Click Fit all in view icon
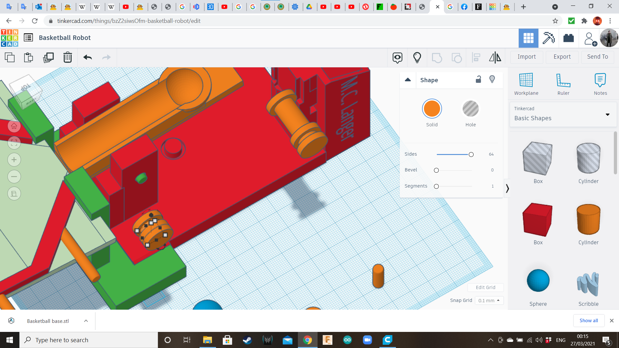This screenshot has height=348, width=619. [14, 143]
